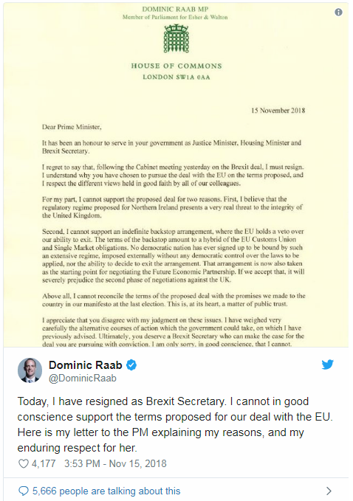Click the tweet text about resigning as Brexit Secretary
This screenshot has width=353, height=501.
(x=175, y=424)
